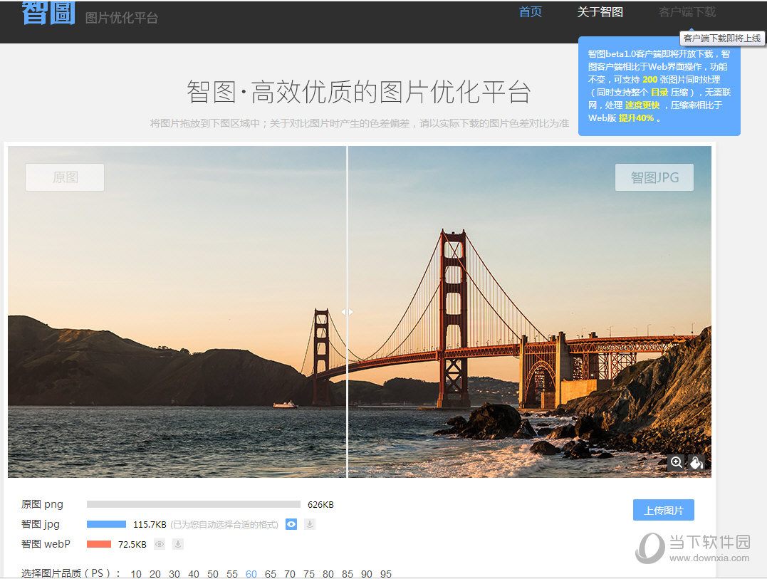Toggle the 智图JPG label on the comparison view
Screen dimensions: 767x579
tap(654, 177)
